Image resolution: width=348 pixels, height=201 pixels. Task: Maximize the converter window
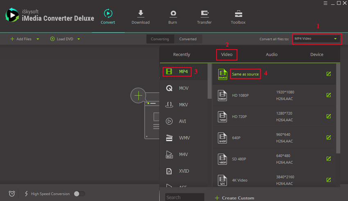tap(339, 3)
